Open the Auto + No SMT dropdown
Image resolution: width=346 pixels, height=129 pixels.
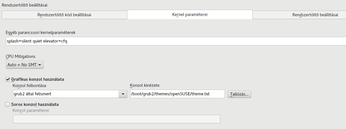click(25, 65)
